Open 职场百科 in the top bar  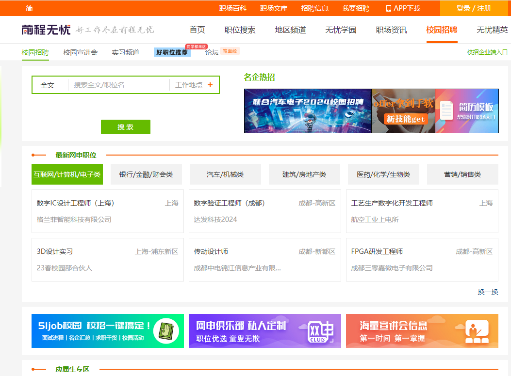[232, 8]
